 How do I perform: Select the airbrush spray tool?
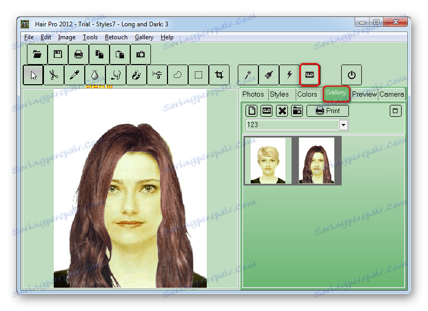coord(157,75)
